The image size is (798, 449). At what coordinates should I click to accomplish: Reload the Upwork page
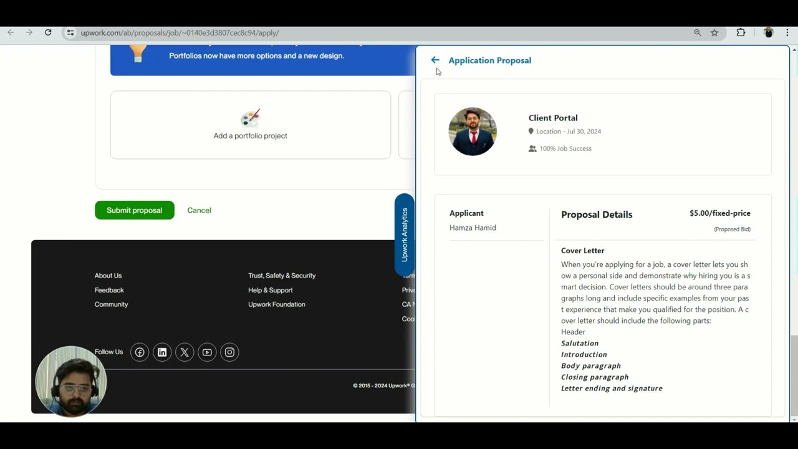click(x=48, y=32)
